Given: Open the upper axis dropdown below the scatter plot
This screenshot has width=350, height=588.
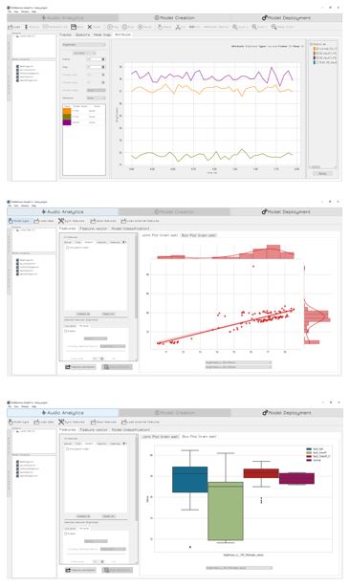Looking at the screenshot, I should click(238, 362).
